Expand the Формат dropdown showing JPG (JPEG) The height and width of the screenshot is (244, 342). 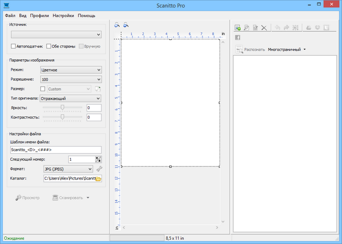click(x=67, y=169)
